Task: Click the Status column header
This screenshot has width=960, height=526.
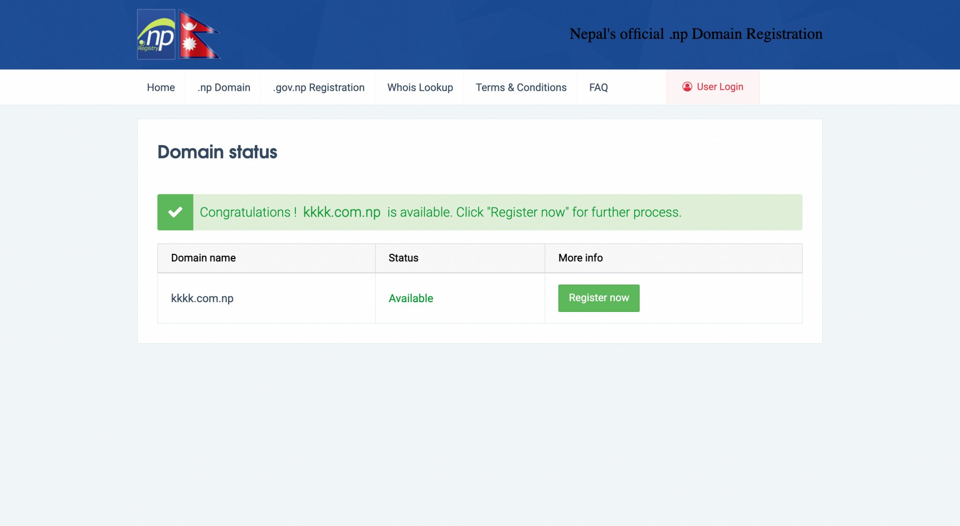Action: 403,258
